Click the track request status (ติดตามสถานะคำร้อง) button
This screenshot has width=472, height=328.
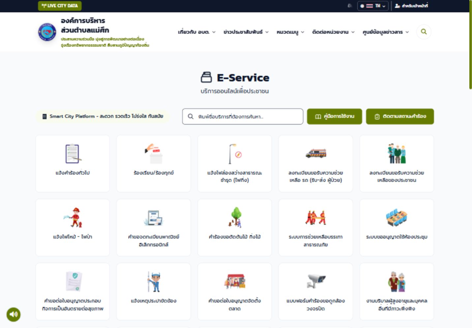coord(400,116)
